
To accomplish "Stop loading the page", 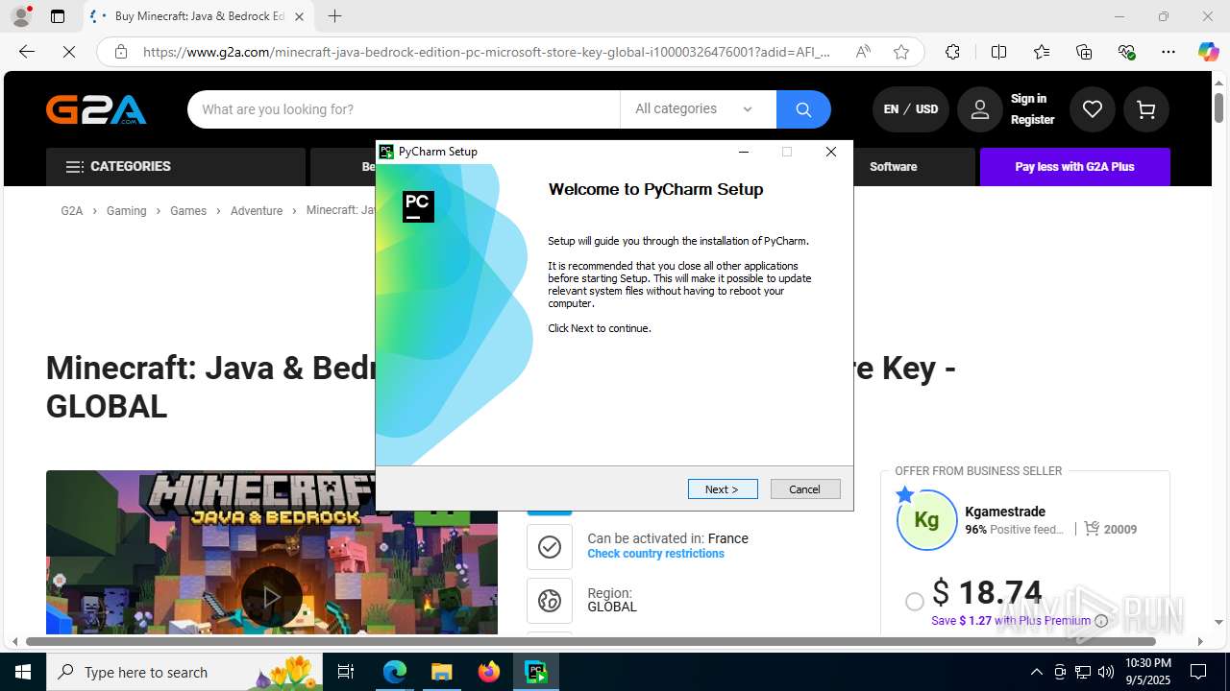I will 69,52.
